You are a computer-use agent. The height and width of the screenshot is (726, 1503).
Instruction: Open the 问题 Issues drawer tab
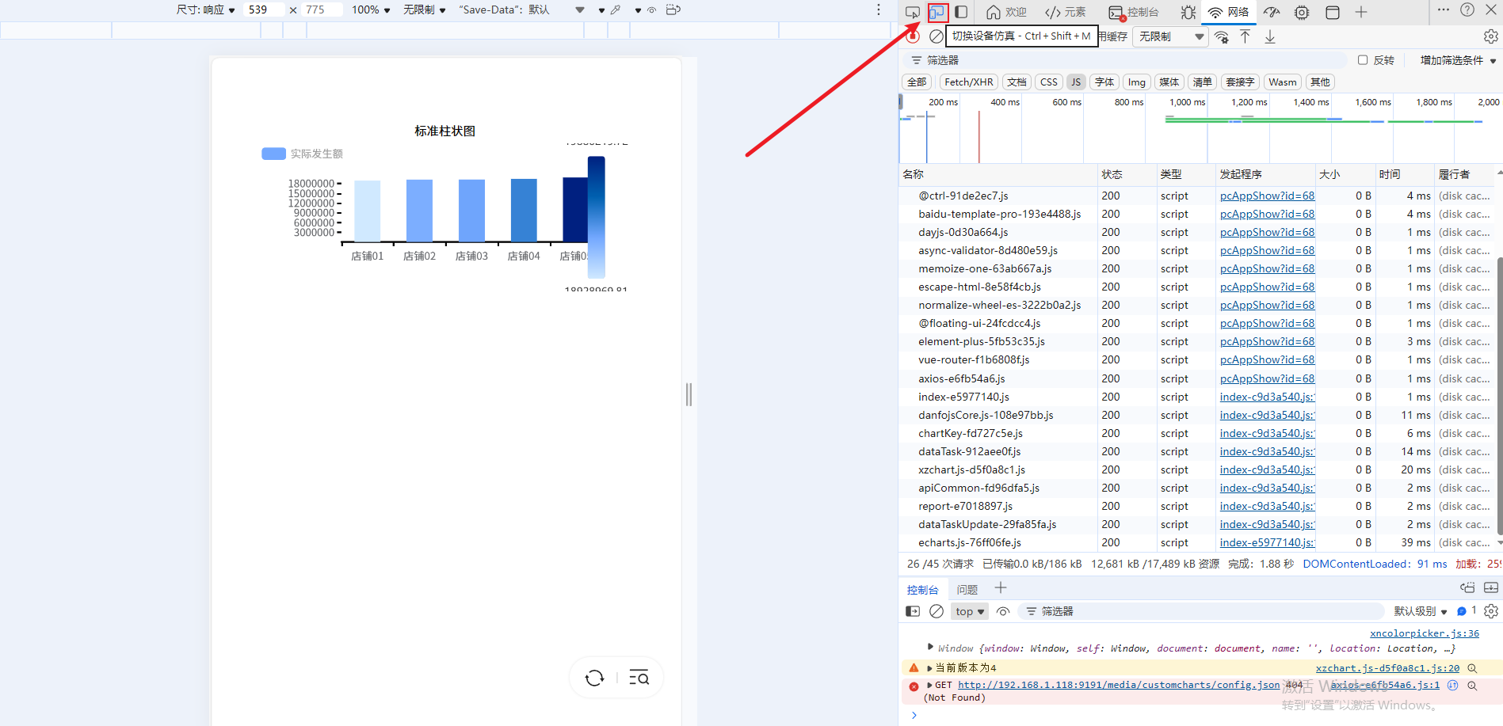coord(967,590)
